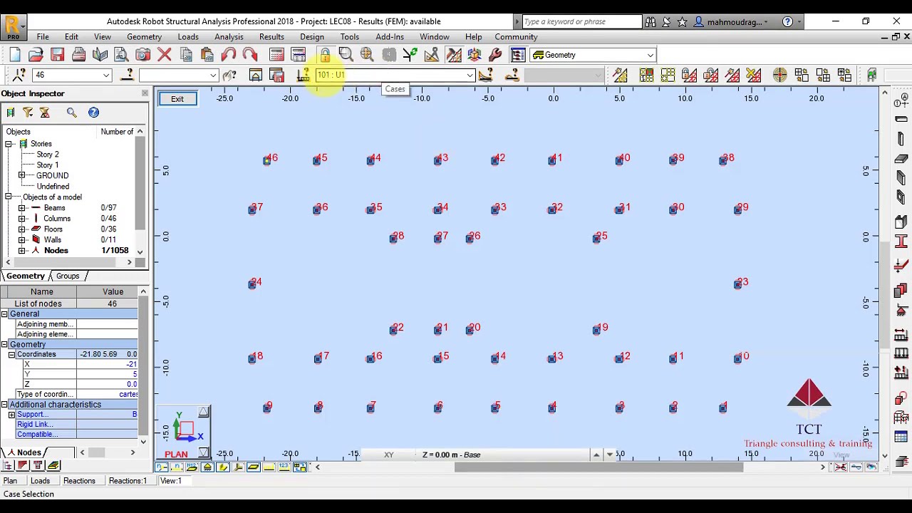Collapse the Coordinates property row
Viewport: 912px width, 513px height.
pyautogui.click(x=11, y=354)
